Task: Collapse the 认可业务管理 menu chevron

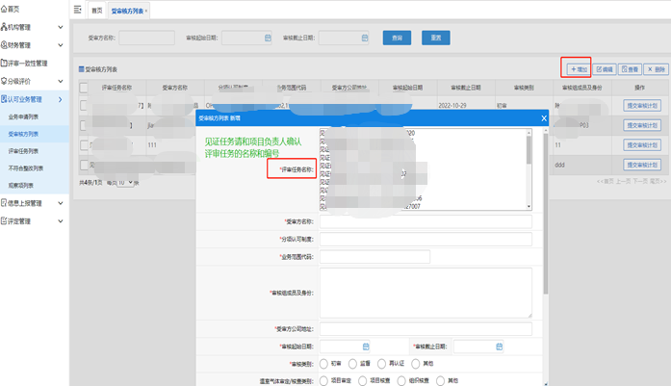Action: [x=61, y=99]
